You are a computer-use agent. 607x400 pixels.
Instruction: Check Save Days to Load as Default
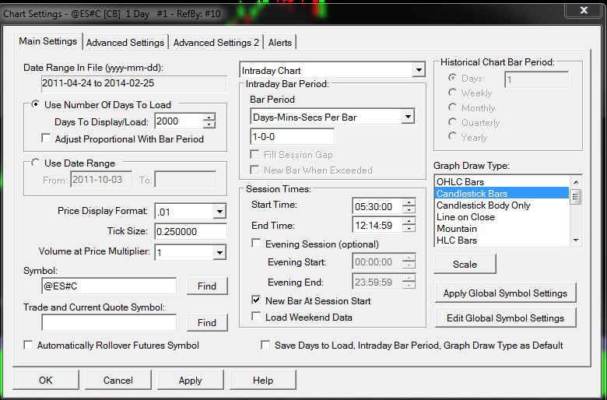[265, 345]
